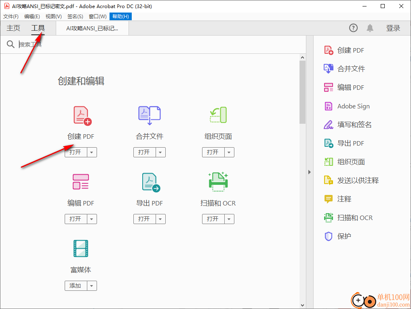Select 编辑 PDF in the right sidebar
This screenshot has height=309, width=411.
pyautogui.click(x=344, y=87)
